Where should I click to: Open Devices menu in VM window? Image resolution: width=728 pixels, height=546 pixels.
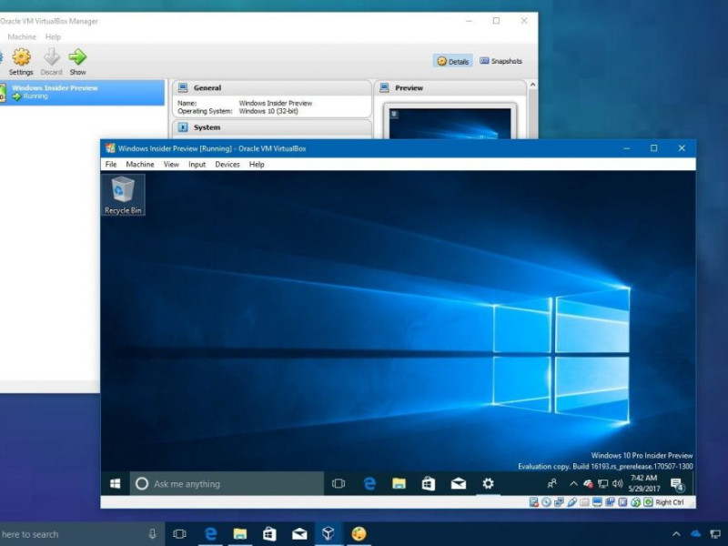[x=227, y=165]
